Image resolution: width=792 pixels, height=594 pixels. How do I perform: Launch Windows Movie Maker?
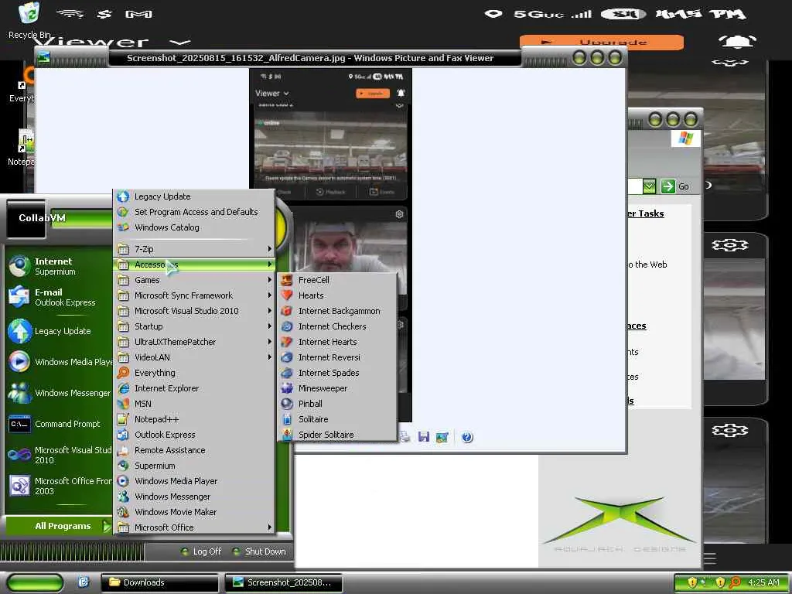point(195,512)
